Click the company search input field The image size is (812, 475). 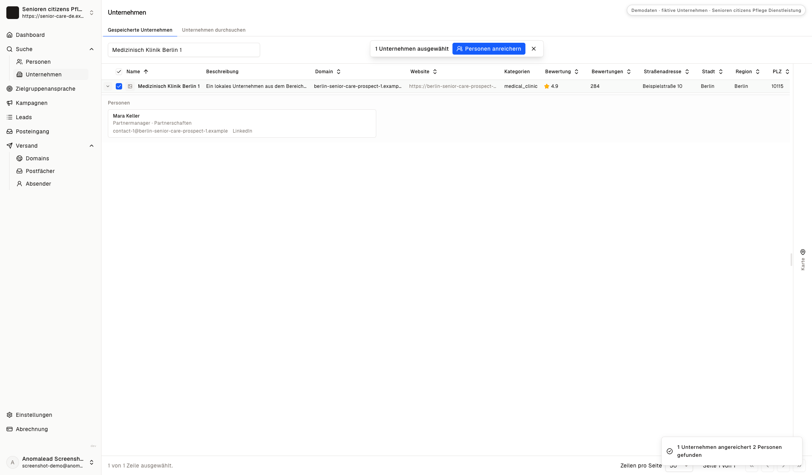(x=184, y=50)
